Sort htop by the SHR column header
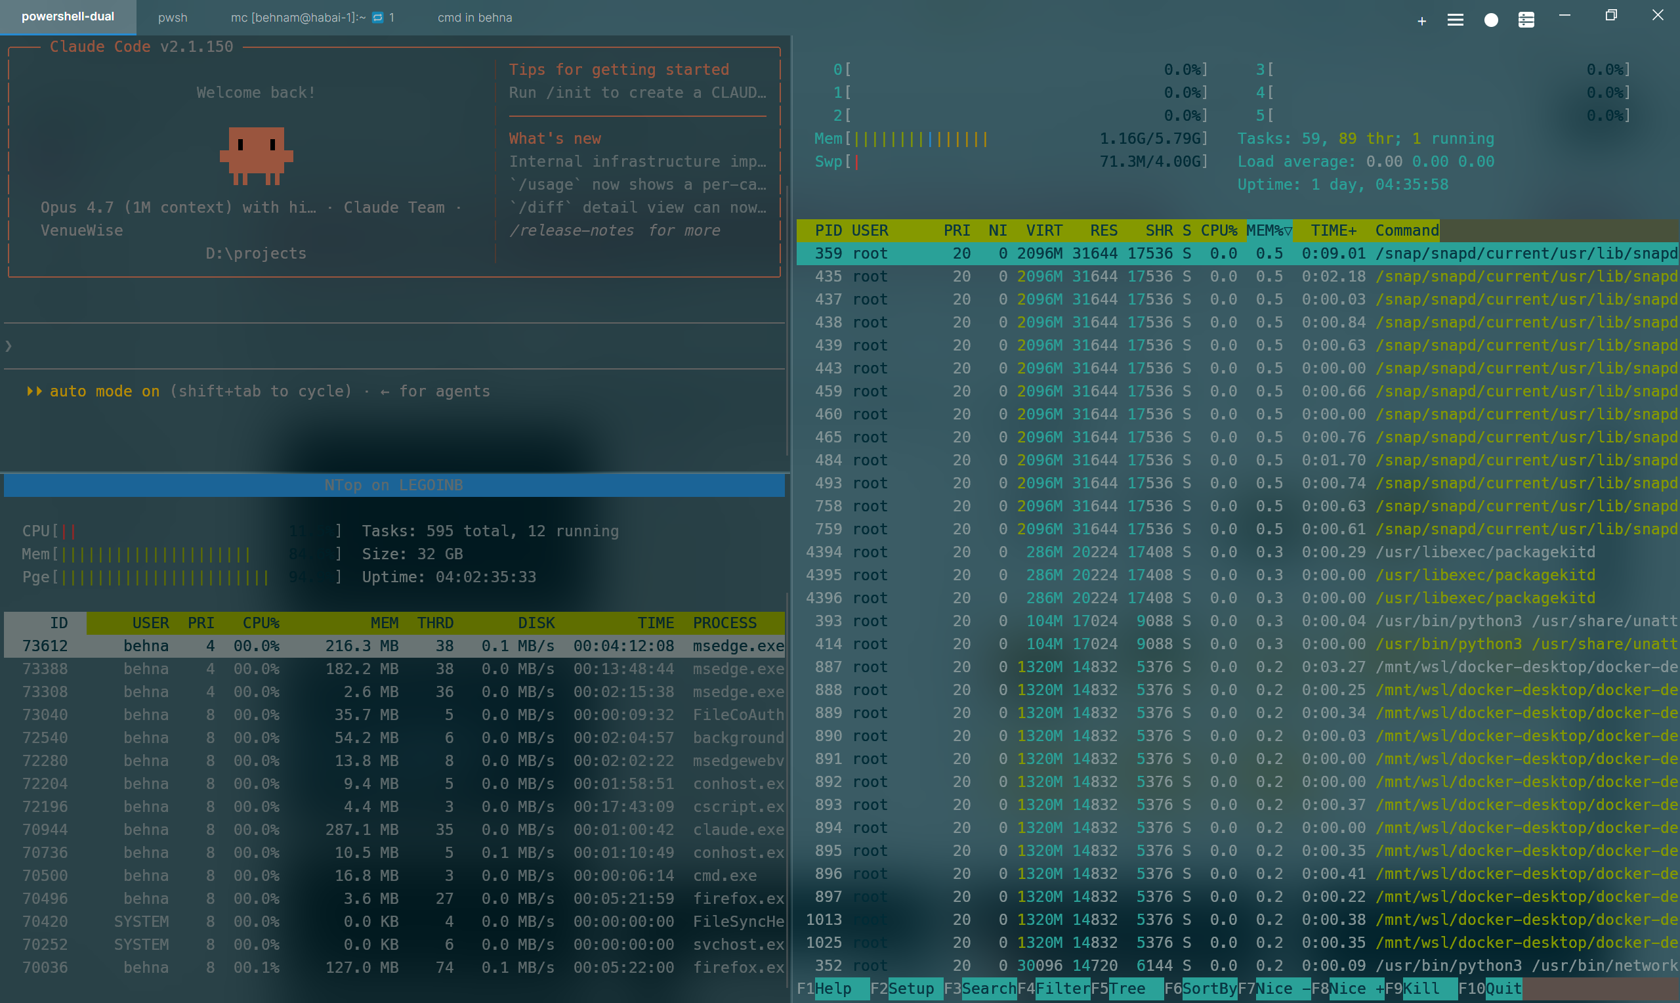This screenshot has width=1680, height=1003. point(1159,230)
